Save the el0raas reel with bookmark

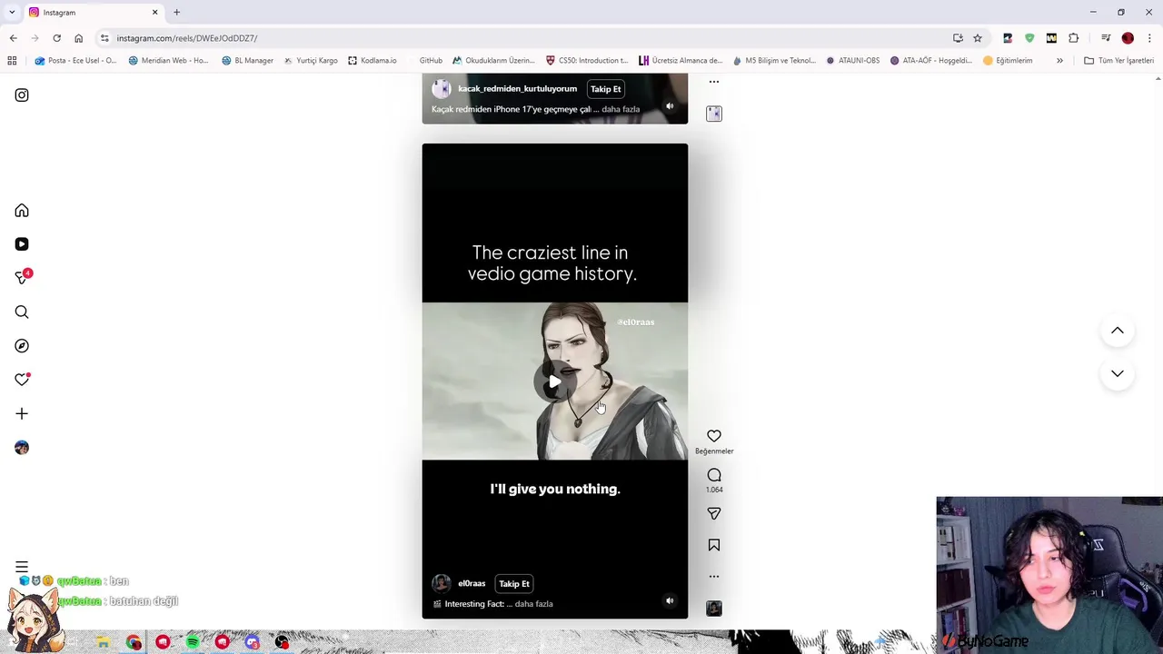point(714,545)
